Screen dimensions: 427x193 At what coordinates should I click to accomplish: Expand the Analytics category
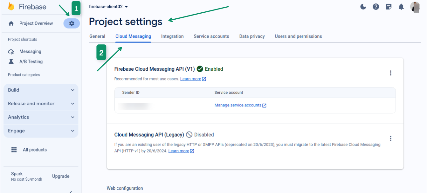[41, 117]
